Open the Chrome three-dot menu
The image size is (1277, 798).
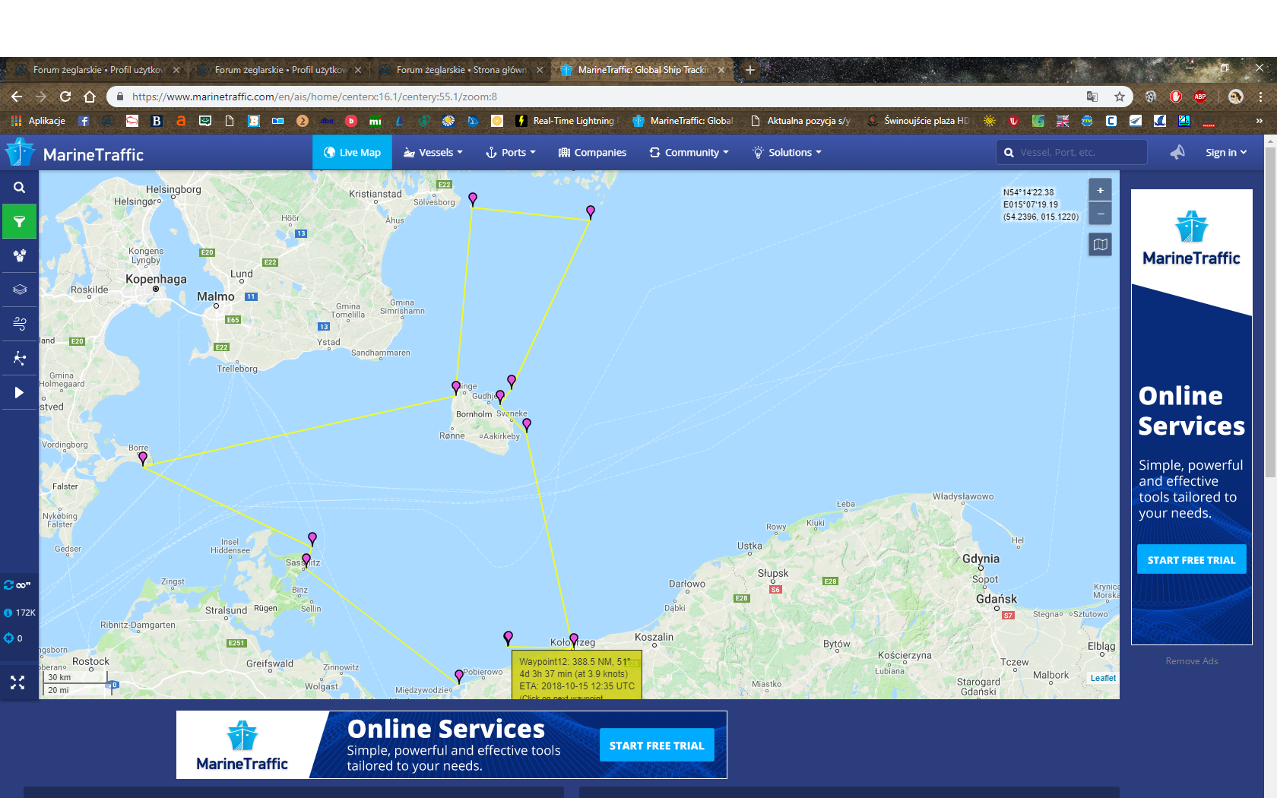(x=1261, y=97)
